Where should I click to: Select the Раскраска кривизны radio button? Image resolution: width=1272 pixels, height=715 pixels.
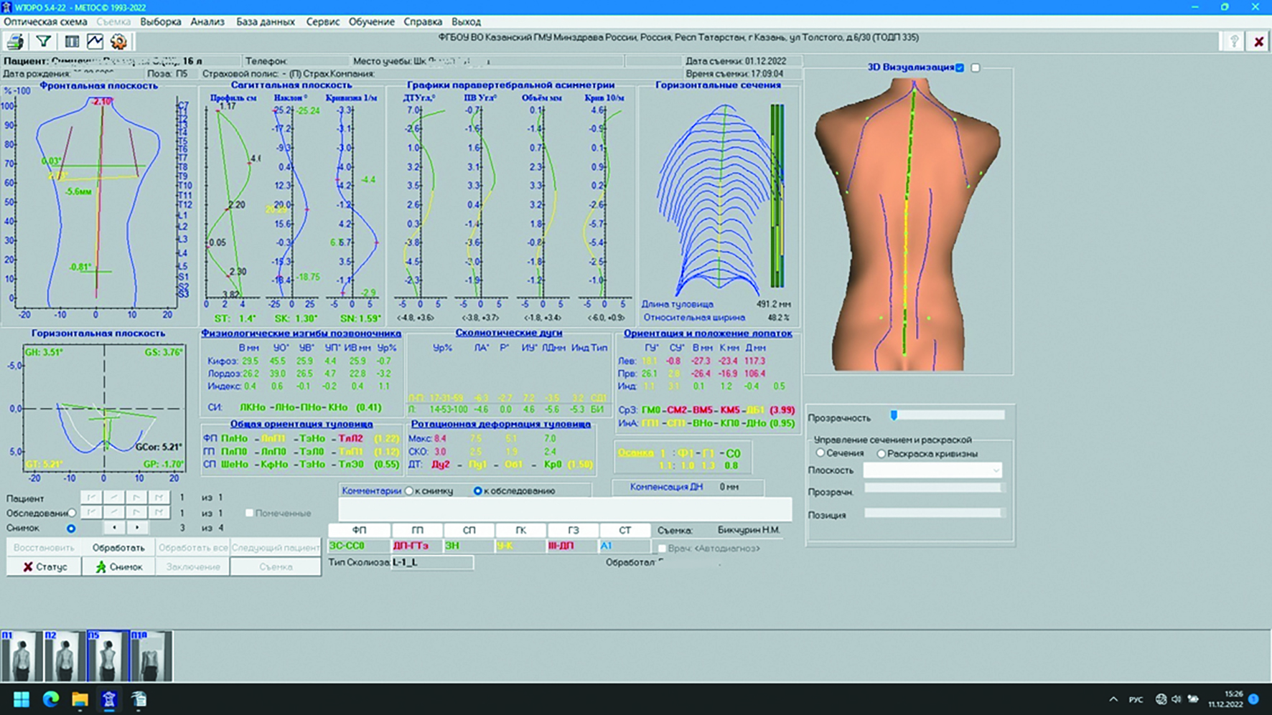pos(881,454)
